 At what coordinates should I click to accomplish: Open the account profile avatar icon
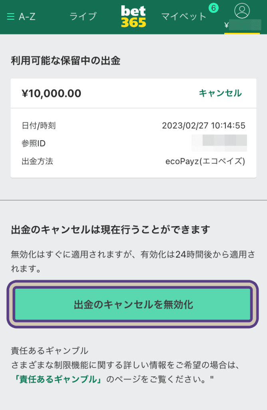pos(242,11)
